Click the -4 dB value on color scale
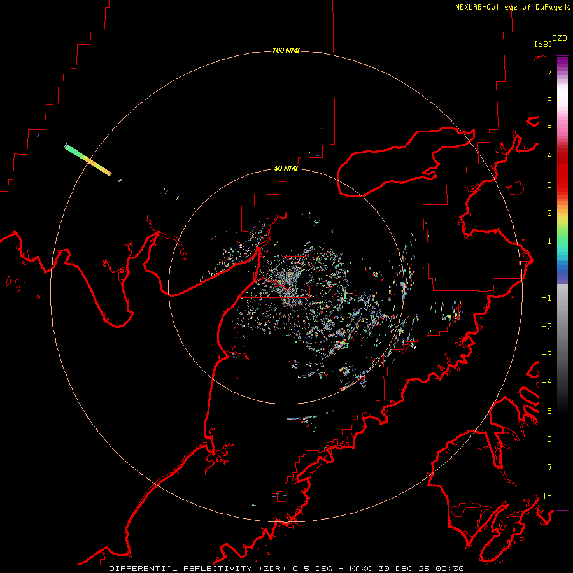Image resolution: width=573 pixels, height=573 pixels. point(547,383)
